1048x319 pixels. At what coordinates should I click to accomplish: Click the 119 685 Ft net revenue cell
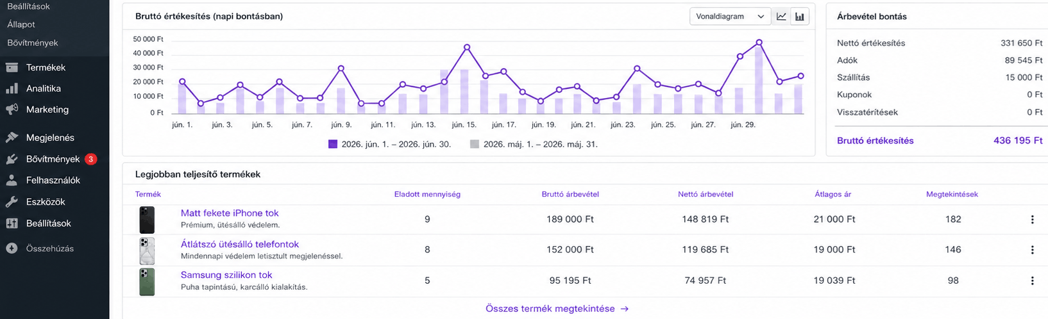click(706, 250)
